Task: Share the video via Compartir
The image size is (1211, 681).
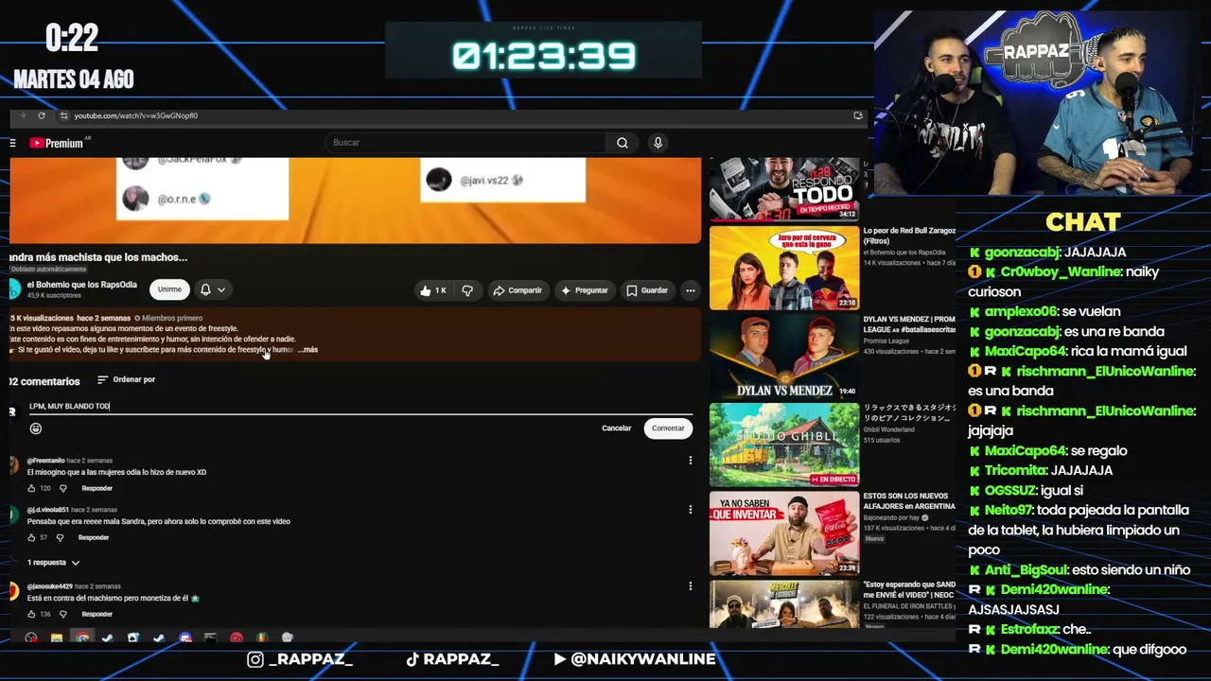Action: [518, 290]
